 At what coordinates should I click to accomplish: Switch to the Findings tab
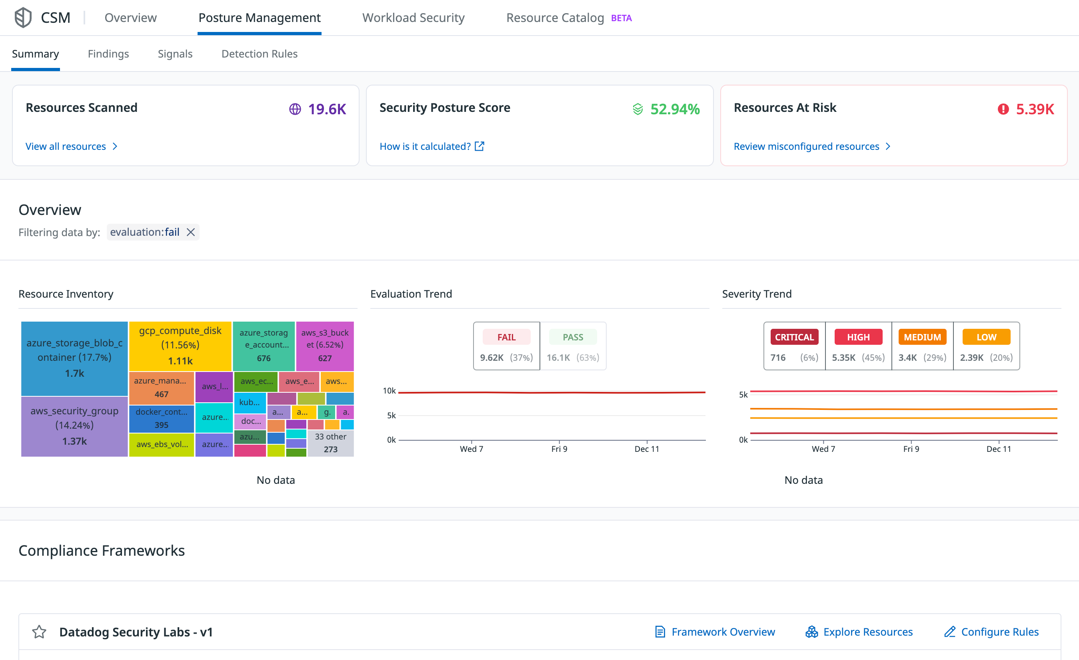(x=108, y=54)
